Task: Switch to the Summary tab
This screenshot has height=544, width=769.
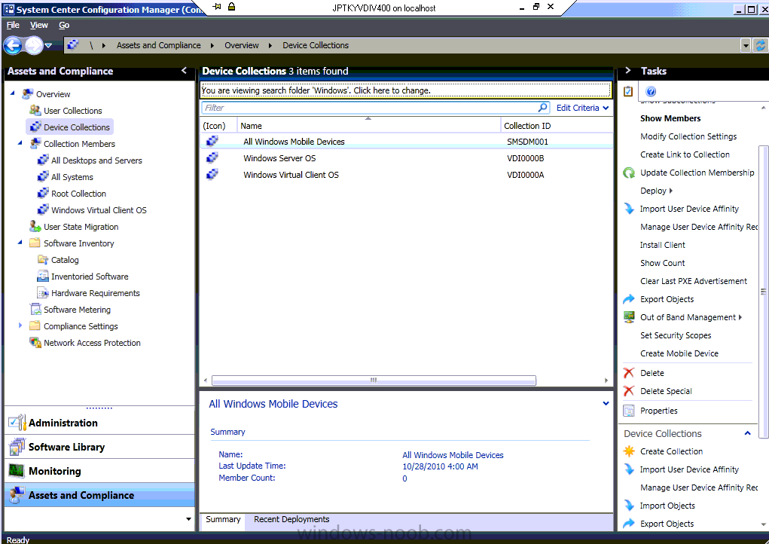Action: pyautogui.click(x=223, y=519)
